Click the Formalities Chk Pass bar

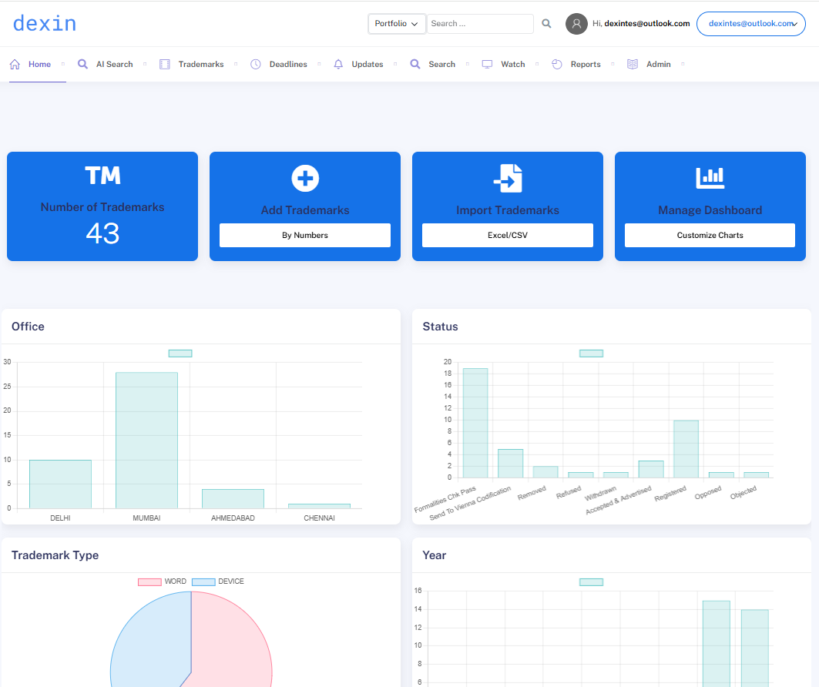pos(475,423)
